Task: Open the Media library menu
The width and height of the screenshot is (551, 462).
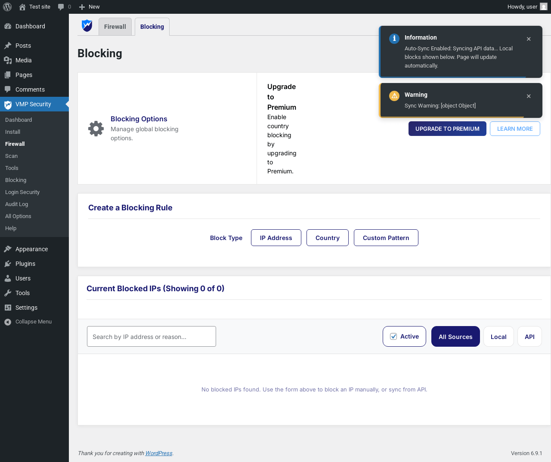Action: click(x=34, y=60)
